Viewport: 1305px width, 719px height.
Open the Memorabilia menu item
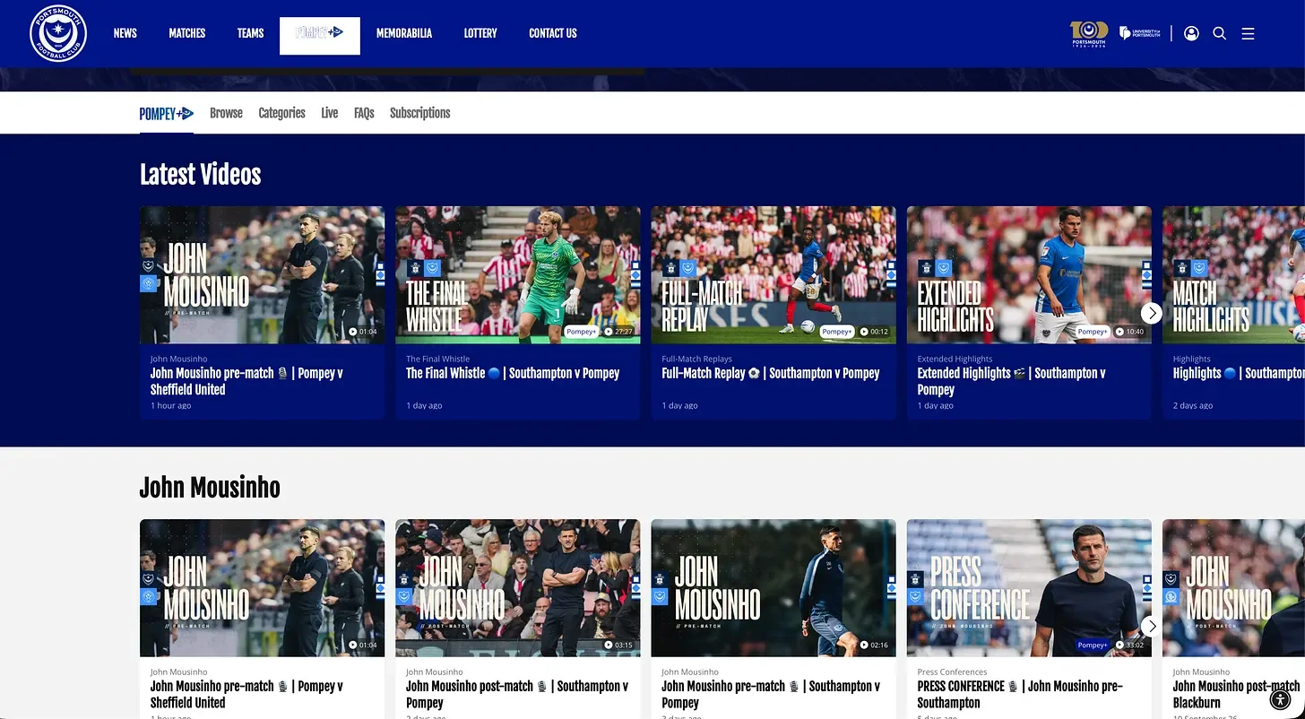point(404,33)
